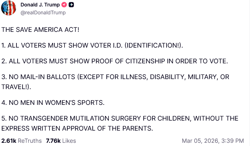This screenshot has height=146, width=250.
Task: Click the vertical scrollbar on right edge
Action: point(249,73)
